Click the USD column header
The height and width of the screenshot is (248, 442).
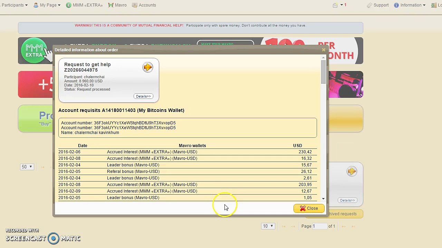click(x=297, y=146)
